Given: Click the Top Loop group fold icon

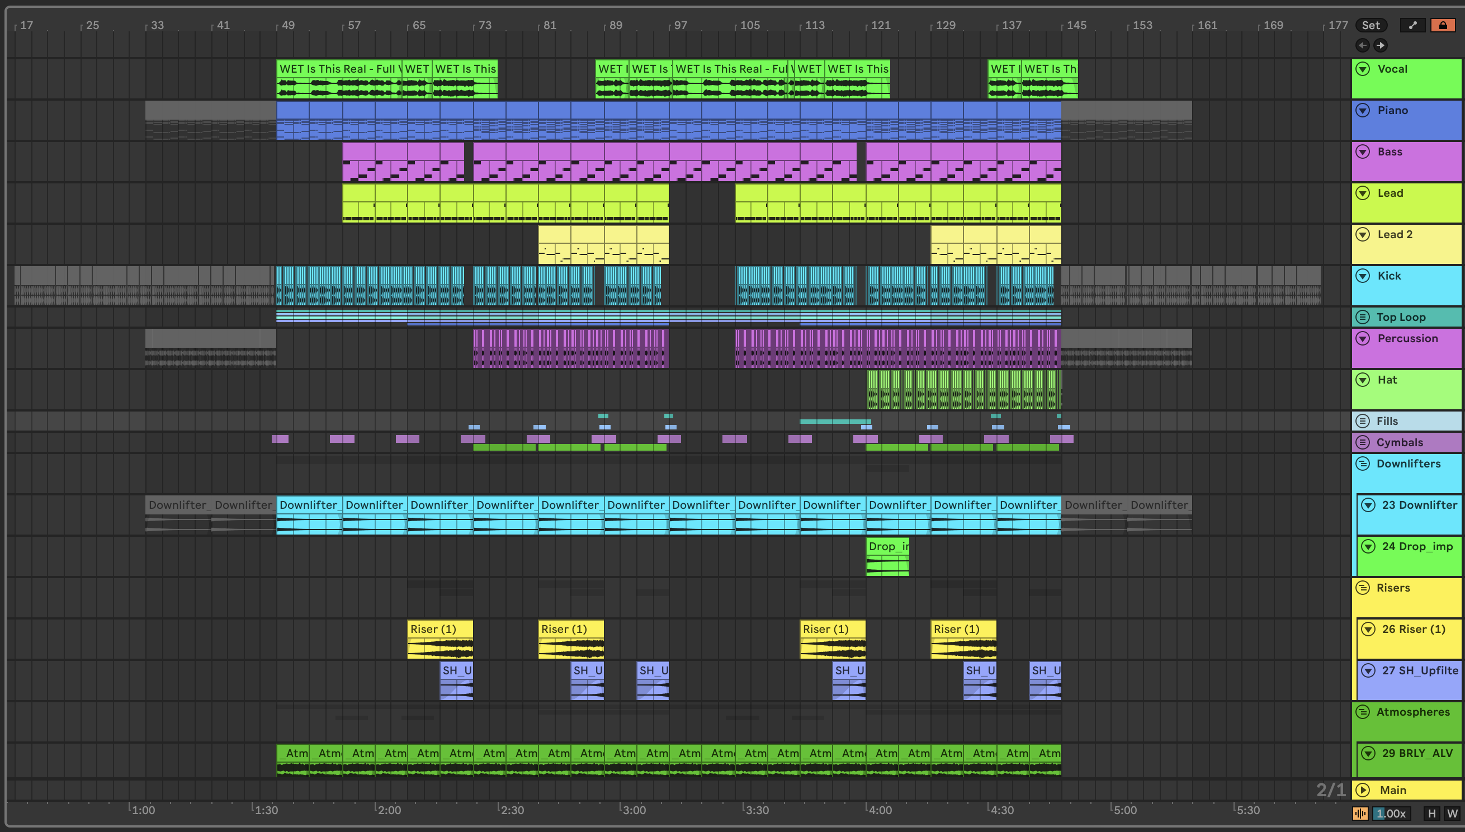Looking at the screenshot, I should [x=1363, y=317].
